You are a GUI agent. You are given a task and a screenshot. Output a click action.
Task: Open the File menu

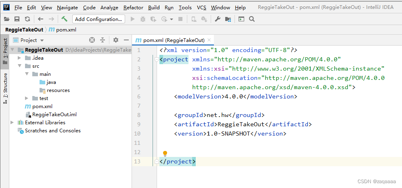[18, 7]
